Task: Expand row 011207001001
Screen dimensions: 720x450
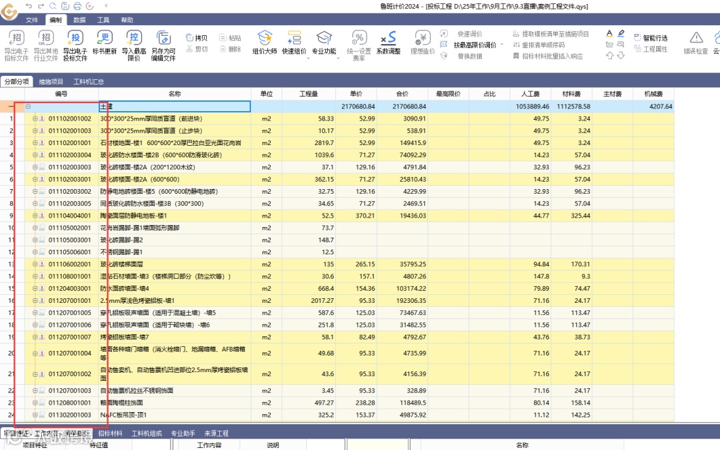Action: click(35, 300)
